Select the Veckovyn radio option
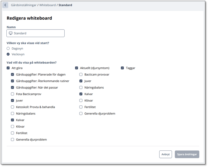Screen dimensions: 208x167 [8, 54]
